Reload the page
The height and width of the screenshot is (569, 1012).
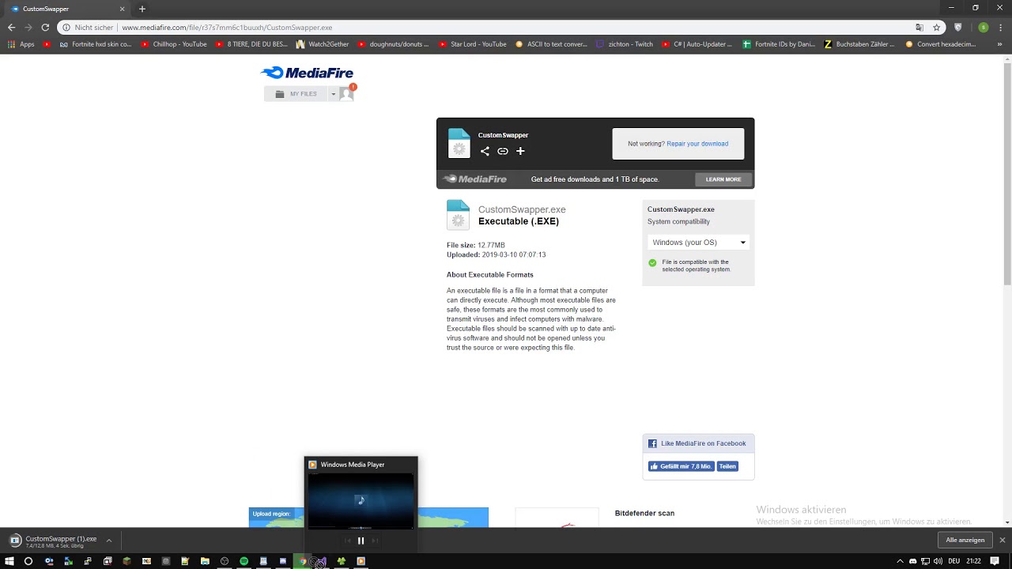45,27
